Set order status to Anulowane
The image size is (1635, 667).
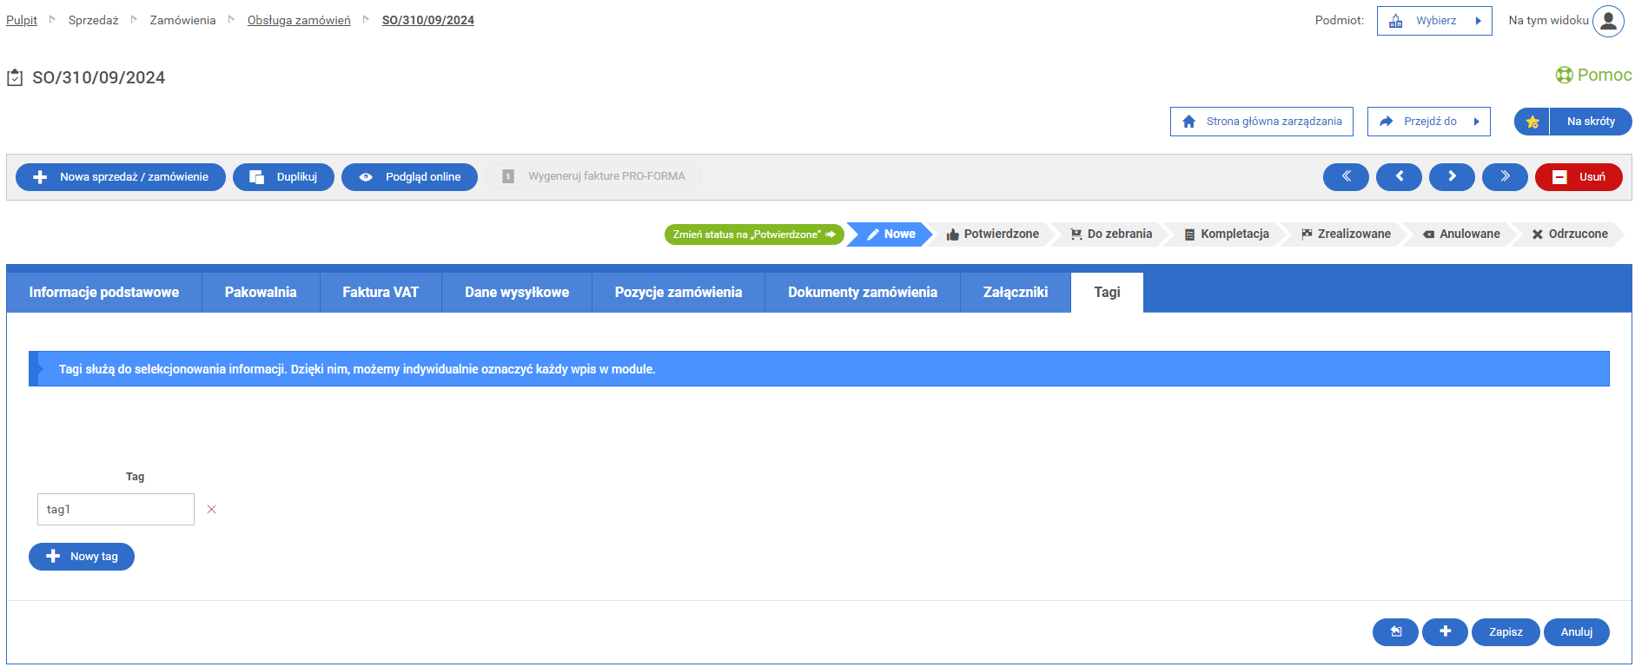pyautogui.click(x=1461, y=234)
